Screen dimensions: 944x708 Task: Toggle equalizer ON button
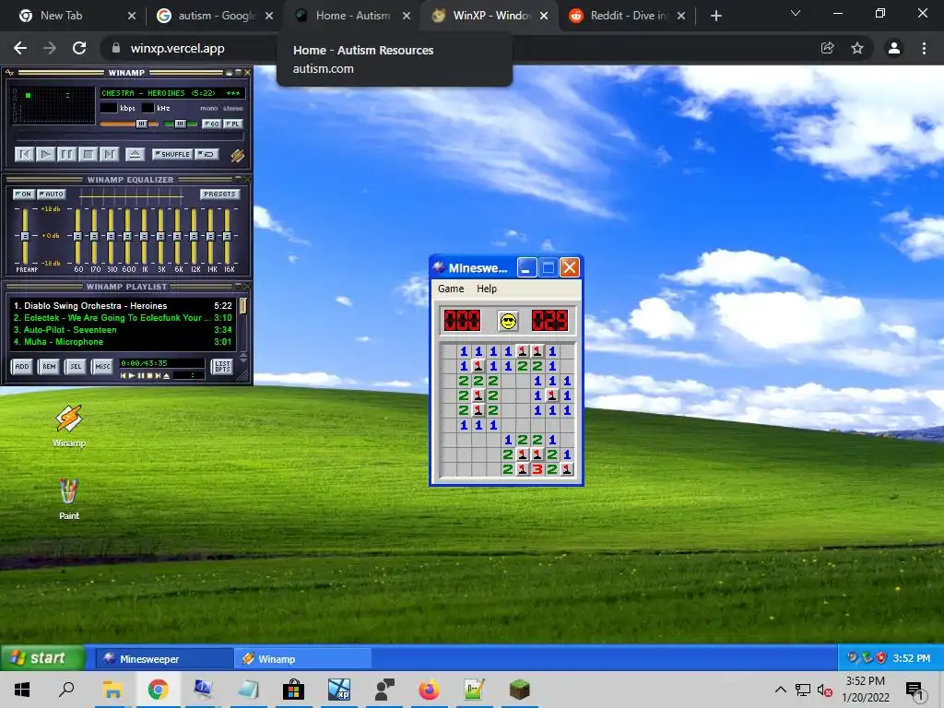click(x=23, y=194)
